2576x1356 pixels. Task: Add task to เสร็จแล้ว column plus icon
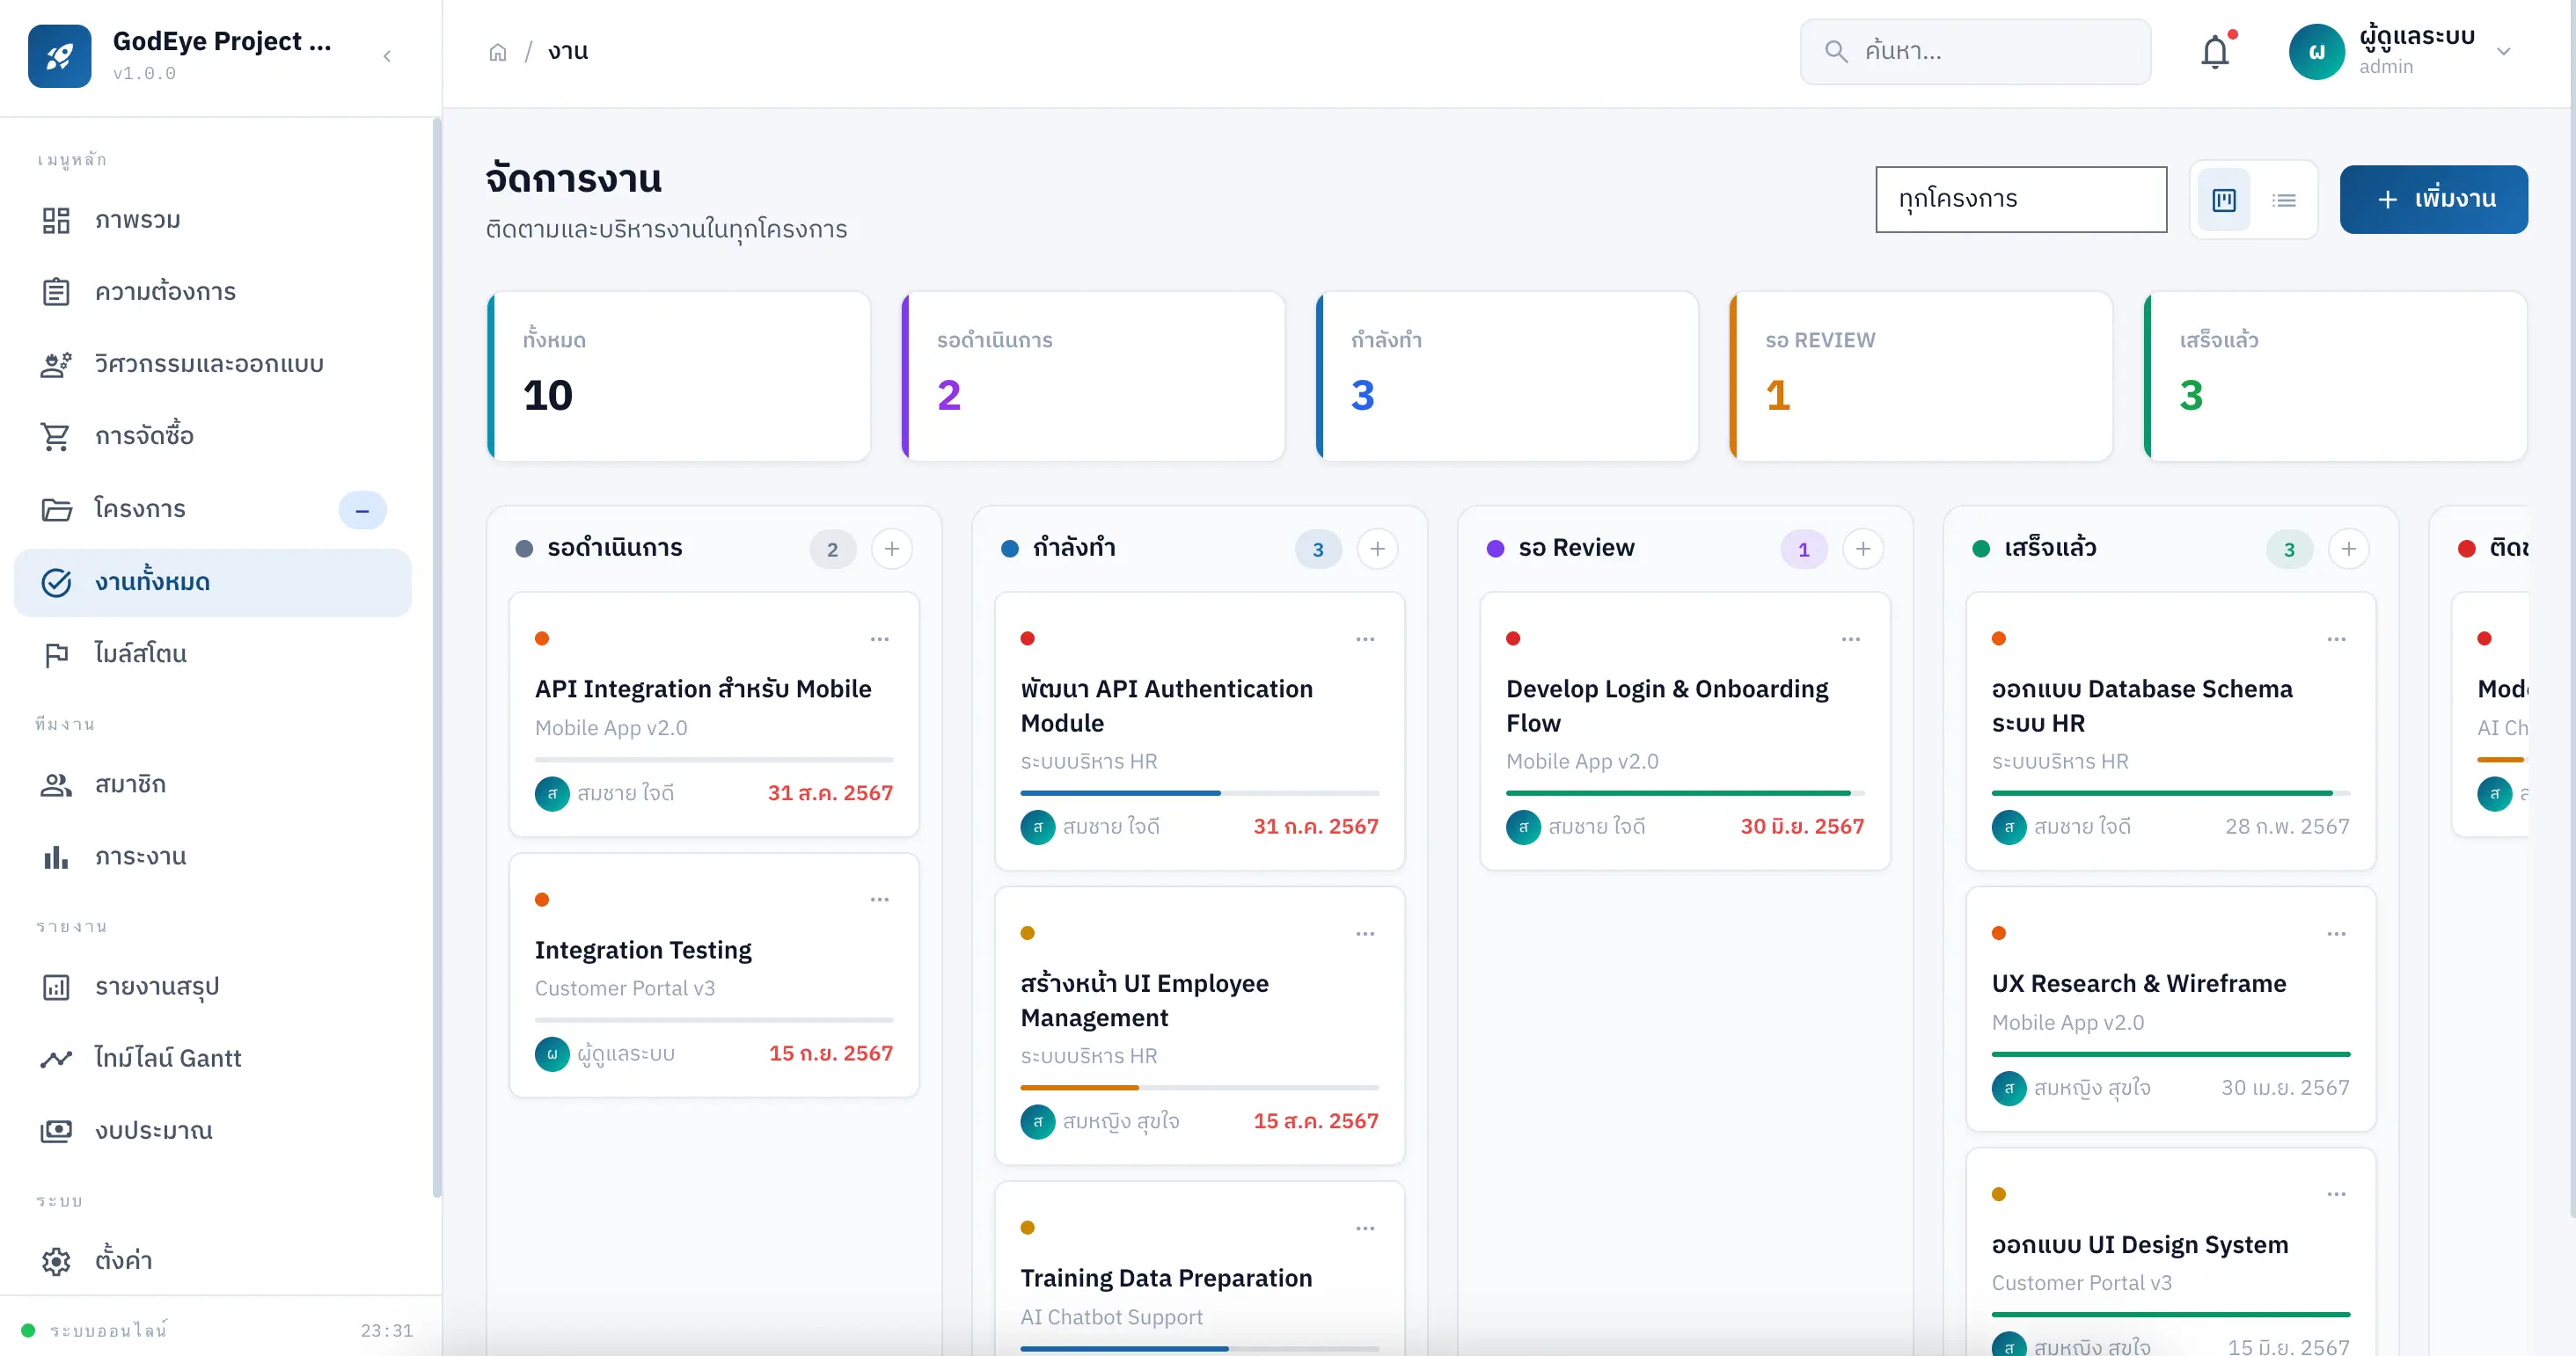pyautogui.click(x=2349, y=549)
